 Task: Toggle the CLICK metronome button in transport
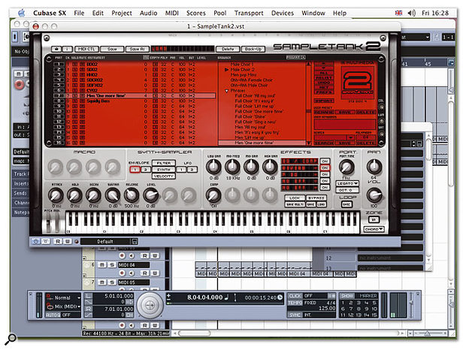pos(295,296)
